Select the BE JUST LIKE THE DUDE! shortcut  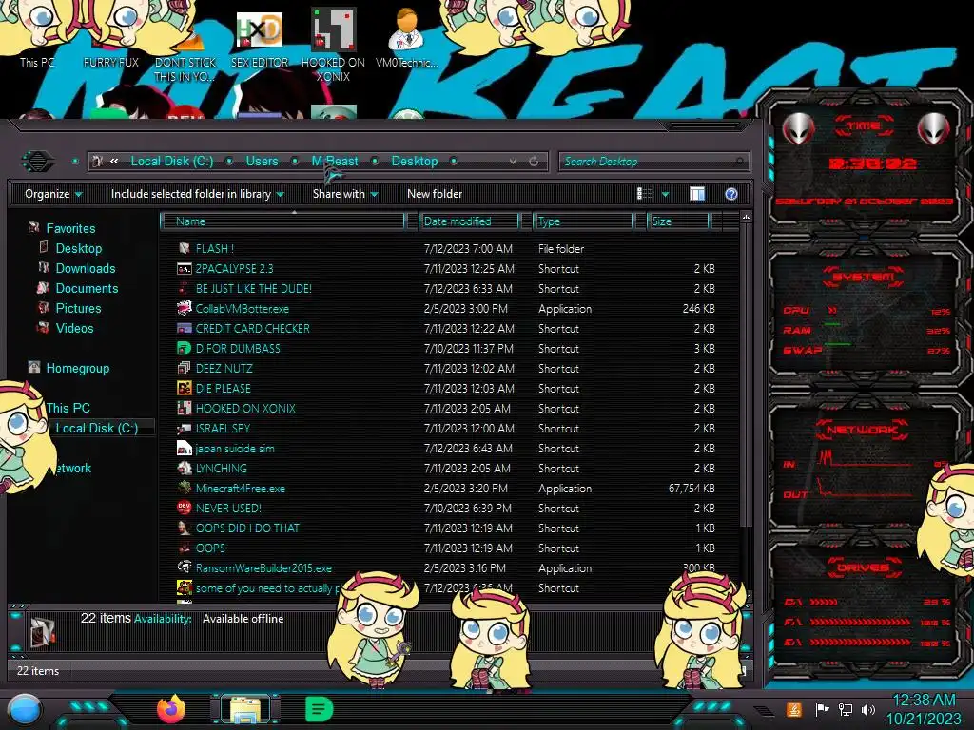(253, 289)
